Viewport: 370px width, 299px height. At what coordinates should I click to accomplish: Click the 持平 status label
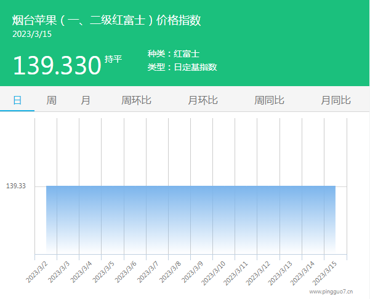tap(113, 59)
